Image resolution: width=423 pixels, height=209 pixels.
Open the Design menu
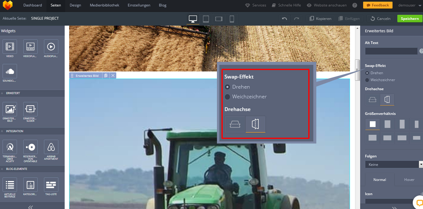(x=75, y=5)
